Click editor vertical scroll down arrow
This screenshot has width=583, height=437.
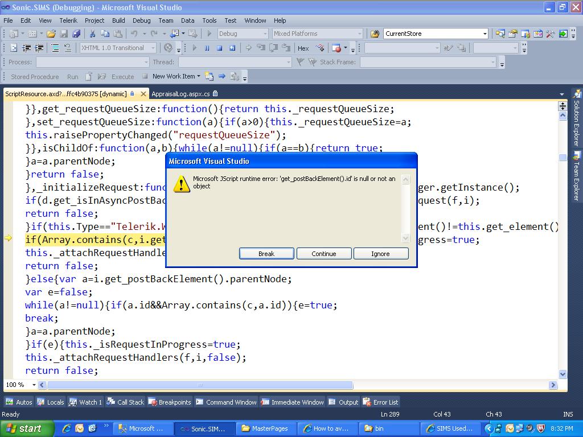coord(563,374)
